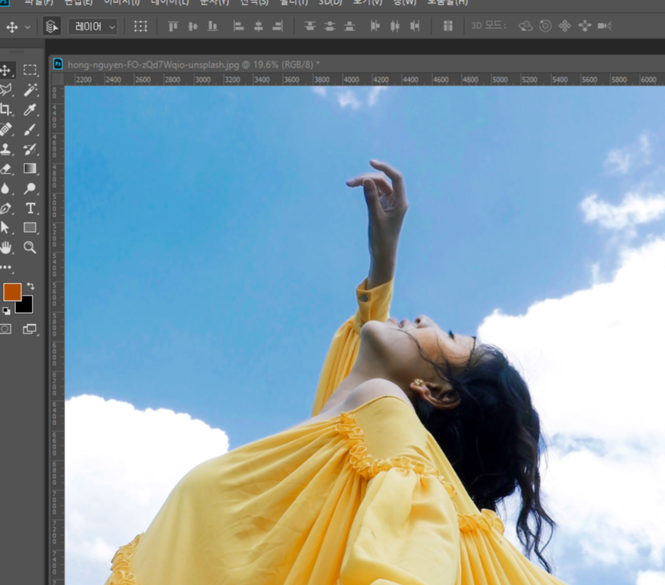Image resolution: width=665 pixels, height=585 pixels.
Task: Click the Auto-Align Layers button
Action: pos(448,27)
